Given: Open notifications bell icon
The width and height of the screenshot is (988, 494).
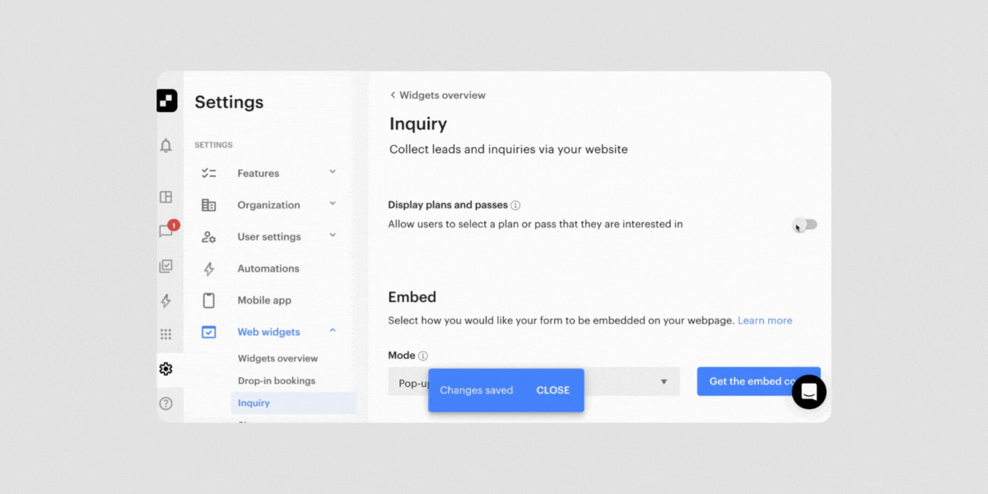Looking at the screenshot, I should (165, 146).
